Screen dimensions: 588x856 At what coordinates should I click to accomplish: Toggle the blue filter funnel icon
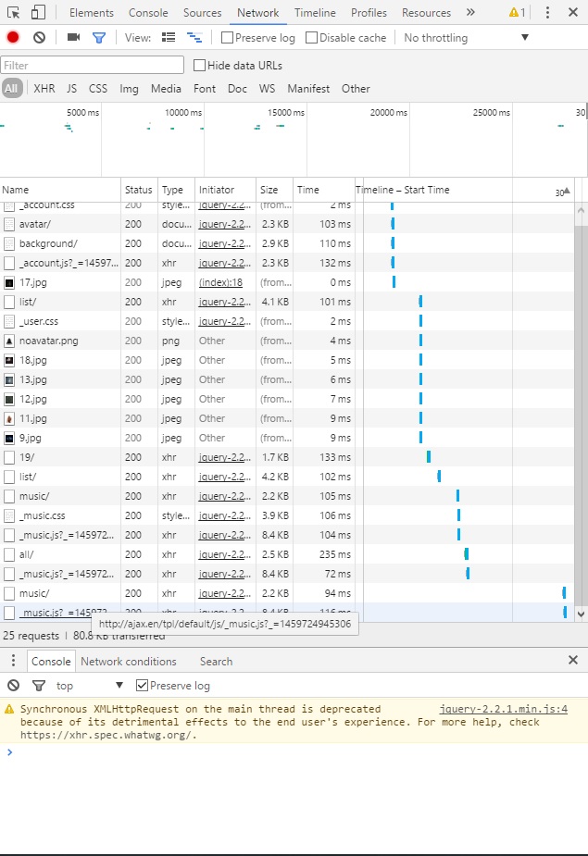click(99, 38)
